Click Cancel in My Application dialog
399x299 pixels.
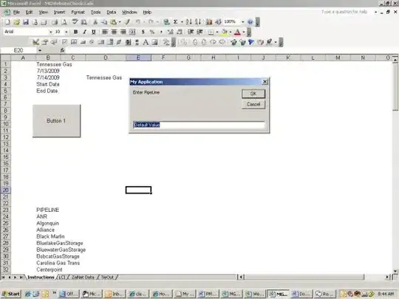tap(253, 104)
